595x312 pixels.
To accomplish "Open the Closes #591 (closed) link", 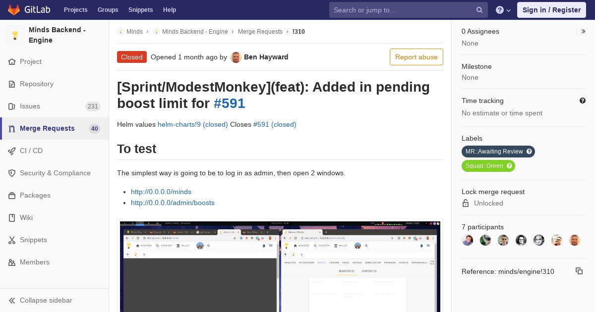I will [x=275, y=124].
